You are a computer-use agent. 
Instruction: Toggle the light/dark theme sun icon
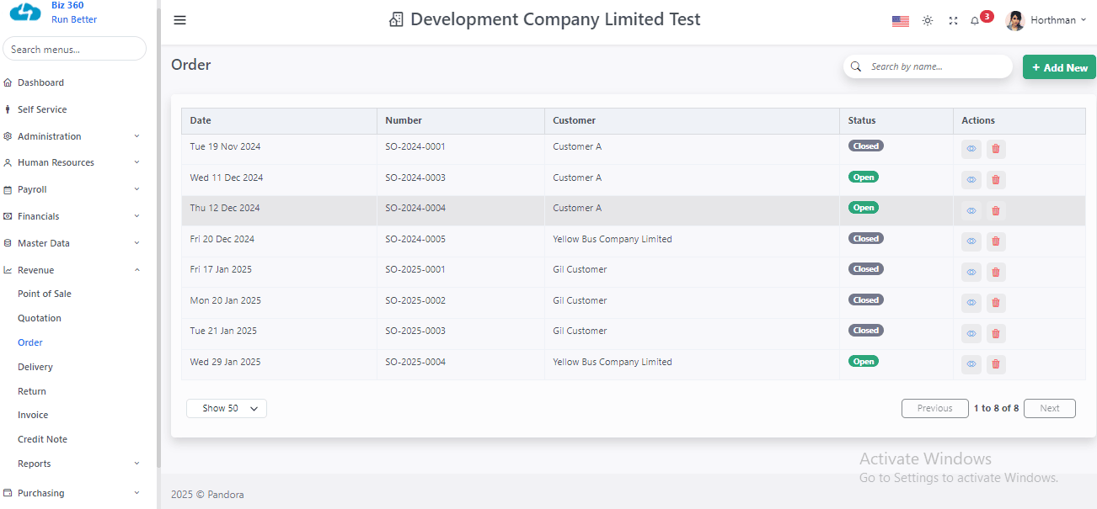tap(928, 21)
